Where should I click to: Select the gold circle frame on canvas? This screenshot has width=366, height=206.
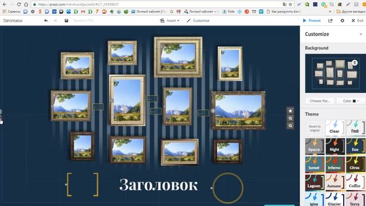[228, 188]
